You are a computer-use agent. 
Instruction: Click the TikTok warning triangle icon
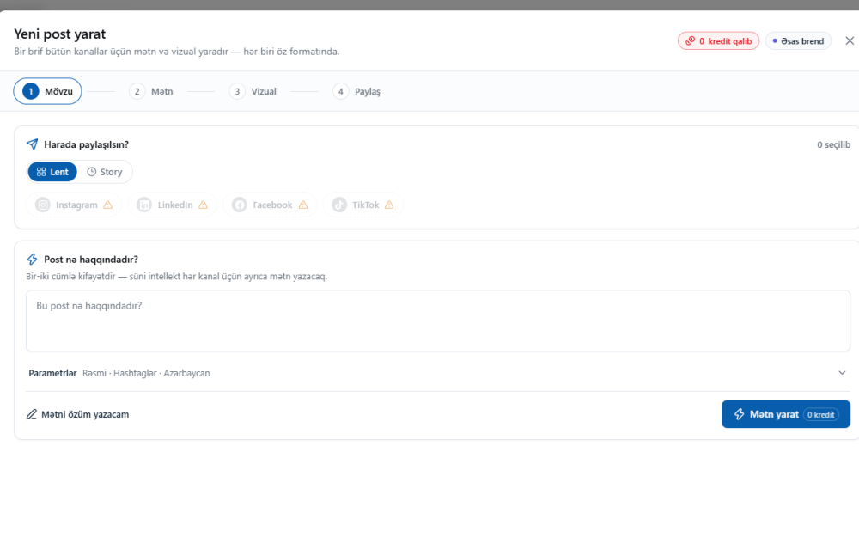(389, 205)
